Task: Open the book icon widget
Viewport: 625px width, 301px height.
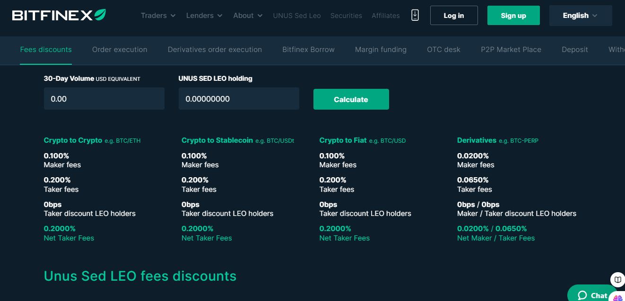Action: [617, 280]
